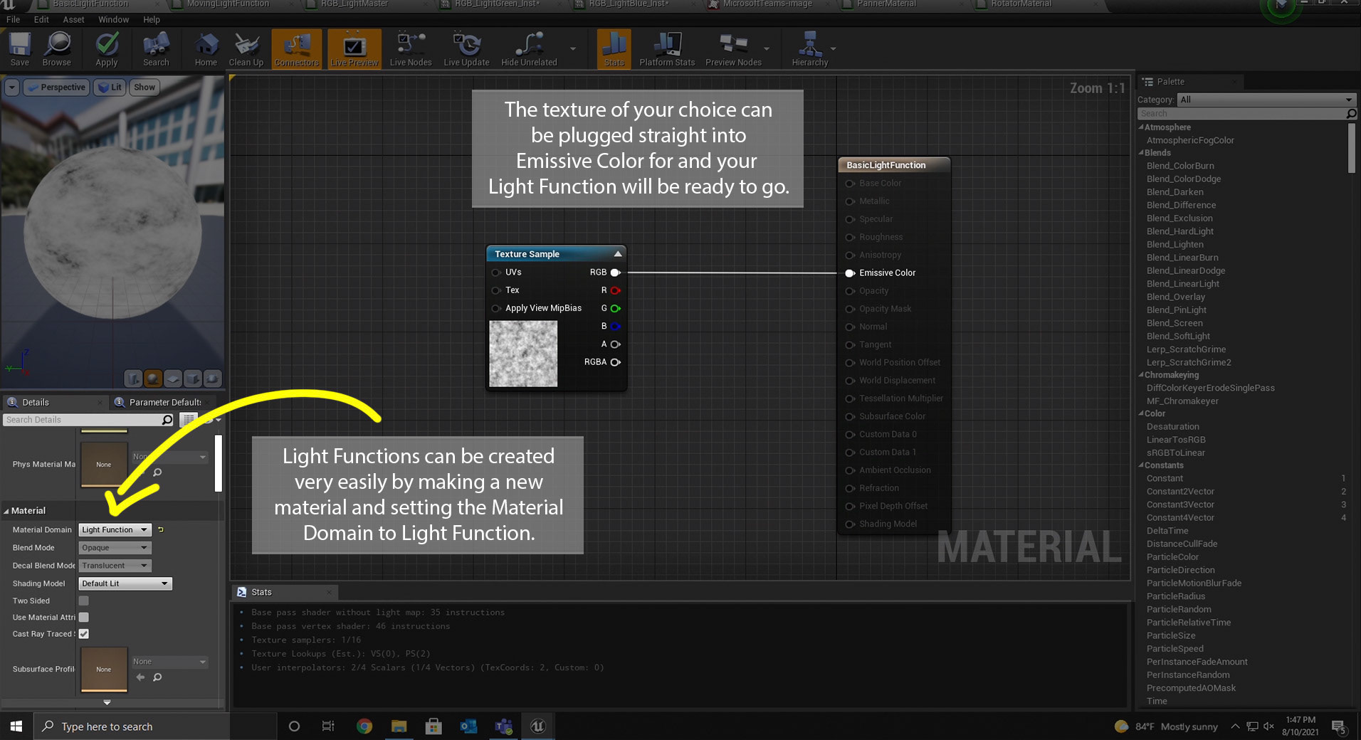The height and width of the screenshot is (740, 1361).
Task: Apply material changes
Action: (107, 49)
